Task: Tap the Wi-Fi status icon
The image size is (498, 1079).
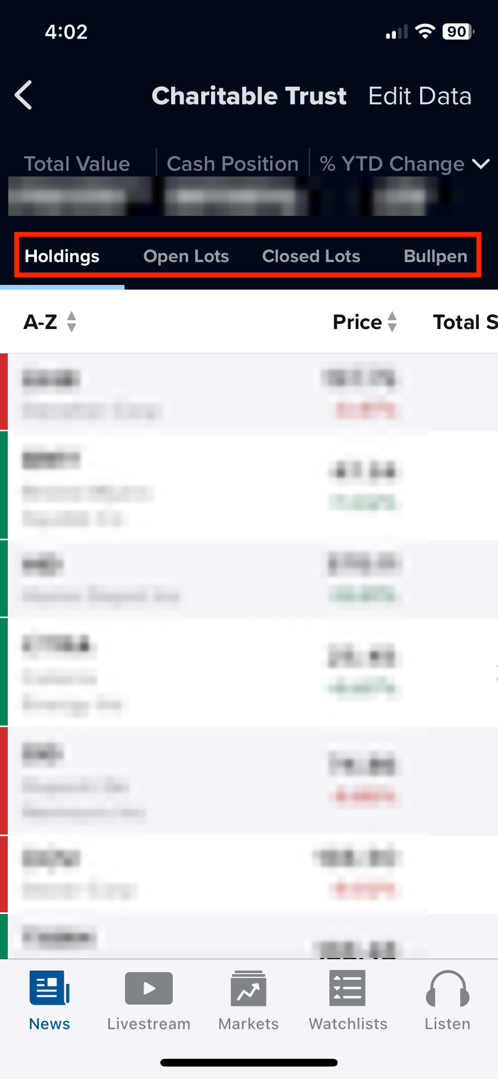Action: point(425,32)
